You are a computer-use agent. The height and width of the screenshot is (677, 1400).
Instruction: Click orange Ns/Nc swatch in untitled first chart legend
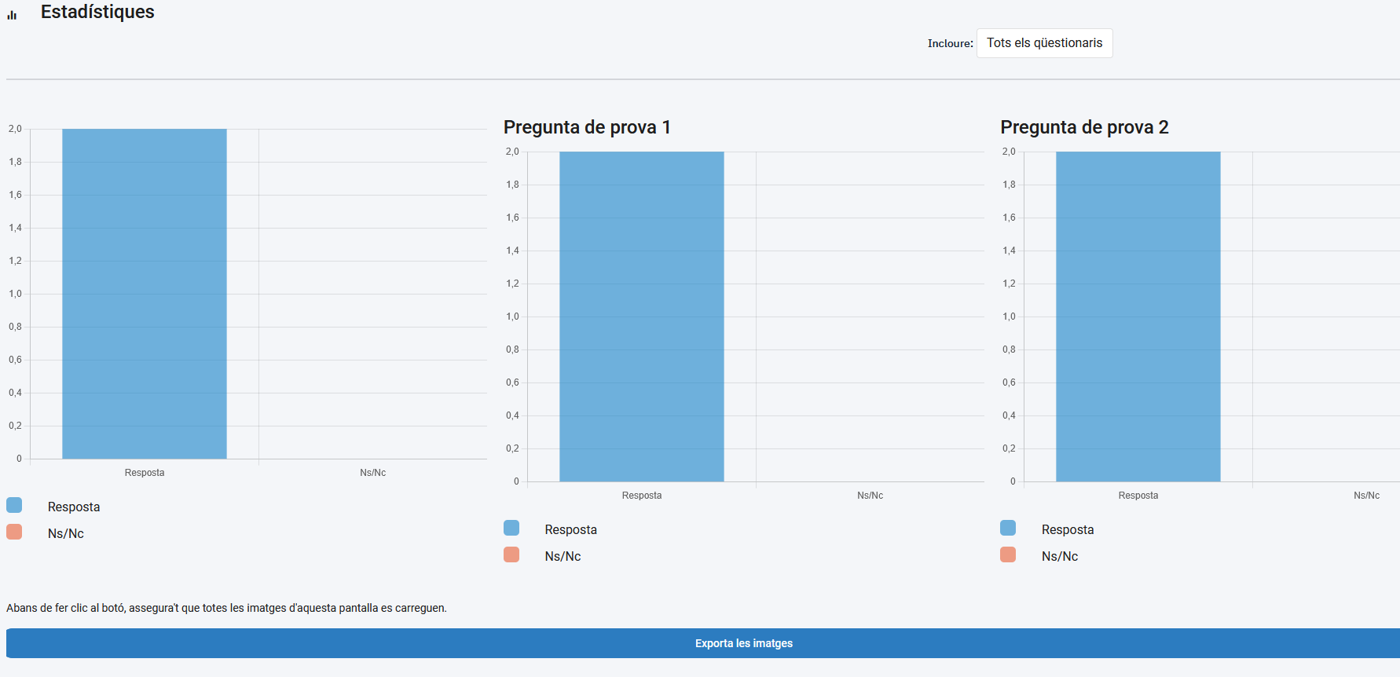click(14, 532)
